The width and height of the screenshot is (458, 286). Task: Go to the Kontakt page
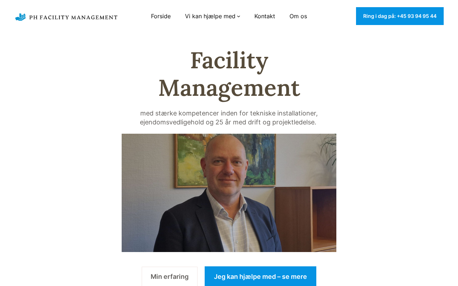[265, 16]
